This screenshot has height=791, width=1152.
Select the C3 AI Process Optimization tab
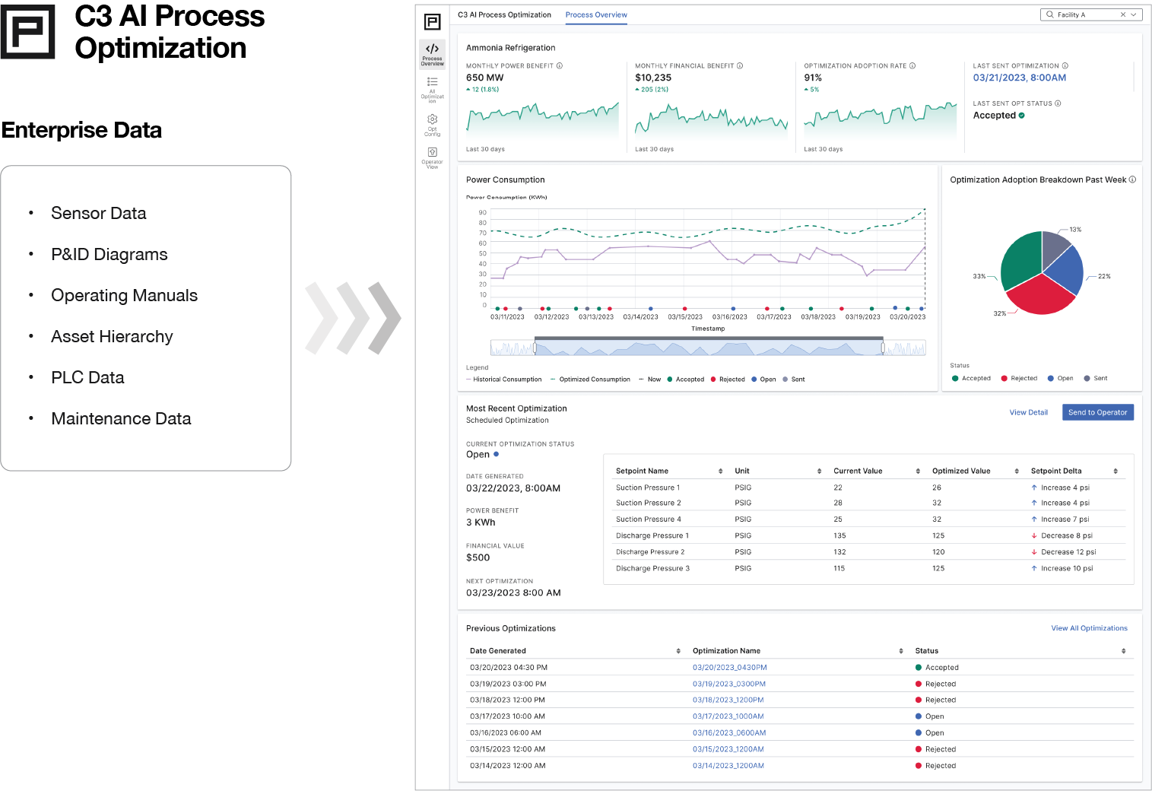coord(504,15)
